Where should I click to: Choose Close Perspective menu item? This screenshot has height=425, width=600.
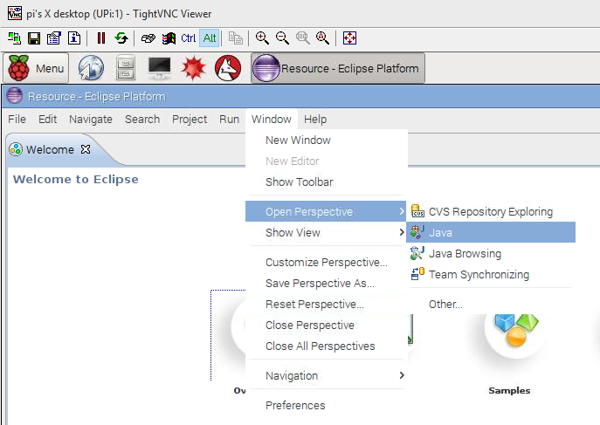(x=327, y=326)
